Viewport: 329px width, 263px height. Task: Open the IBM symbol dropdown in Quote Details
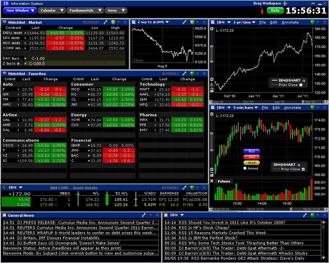[21, 187]
